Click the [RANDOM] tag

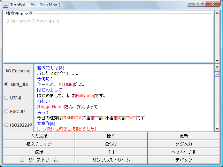pos(72,118)
